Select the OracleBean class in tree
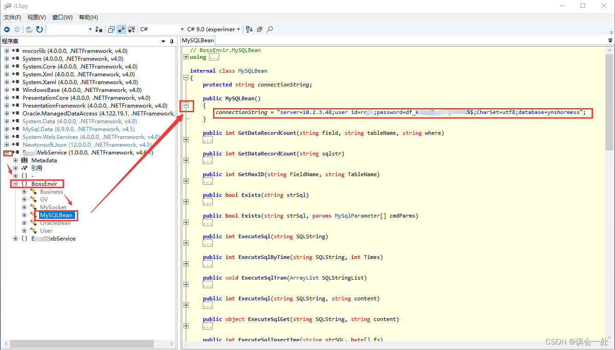The height and width of the screenshot is (350, 615). tap(55, 223)
